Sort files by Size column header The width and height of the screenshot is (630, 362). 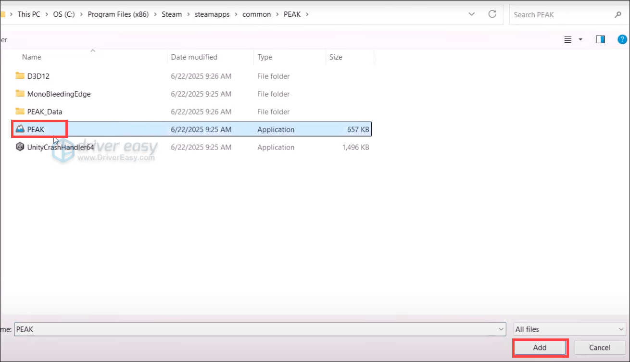click(x=336, y=57)
